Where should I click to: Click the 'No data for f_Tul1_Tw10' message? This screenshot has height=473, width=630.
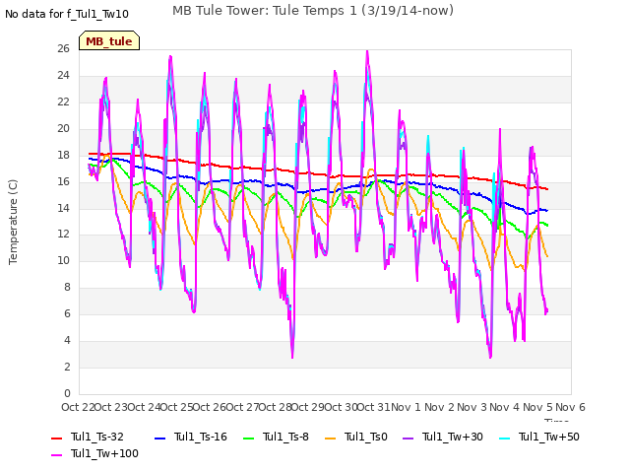67,14
